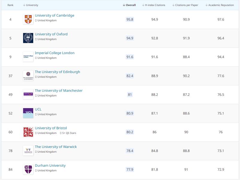Sort by H-index Citations column header
240x180 pixels.
coord(154,5)
